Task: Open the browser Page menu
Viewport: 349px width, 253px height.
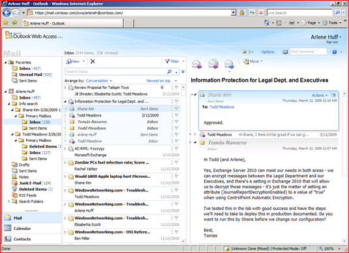Action: click(x=311, y=23)
